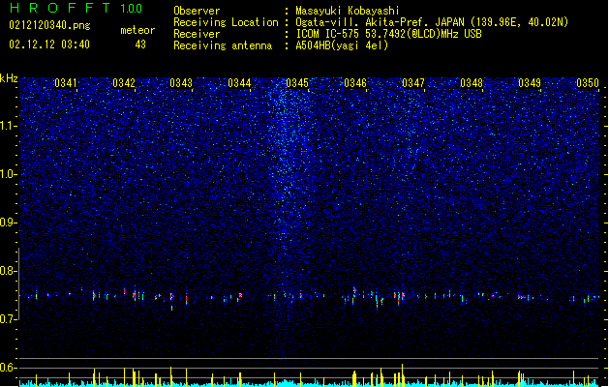Click the 0.7 kHz axis label
The width and height of the screenshot is (609, 387).
click(8, 319)
